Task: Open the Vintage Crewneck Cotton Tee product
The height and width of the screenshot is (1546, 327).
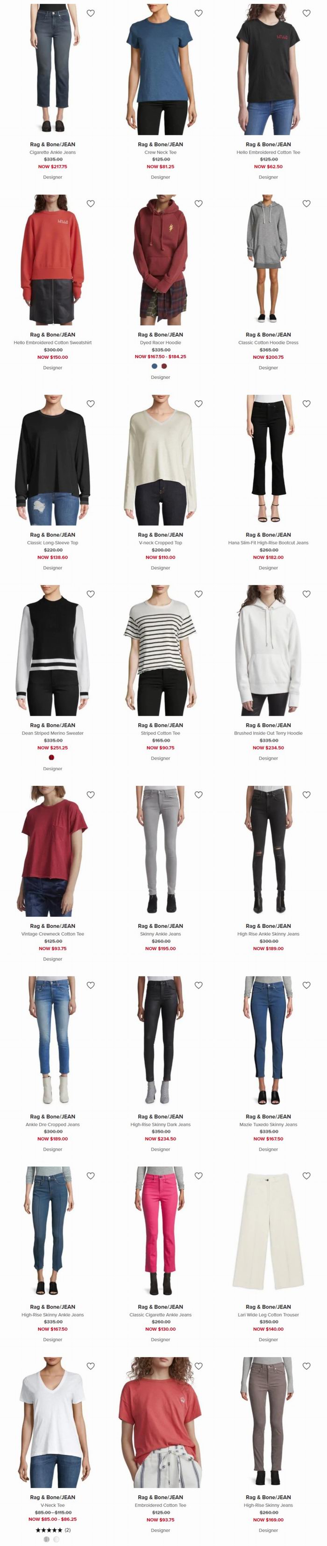Action: click(53, 934)
